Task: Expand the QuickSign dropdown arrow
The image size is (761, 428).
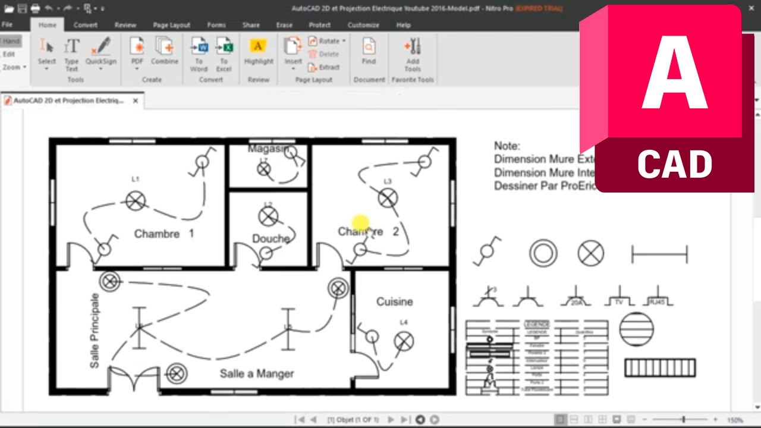Action: pos(100,70)
